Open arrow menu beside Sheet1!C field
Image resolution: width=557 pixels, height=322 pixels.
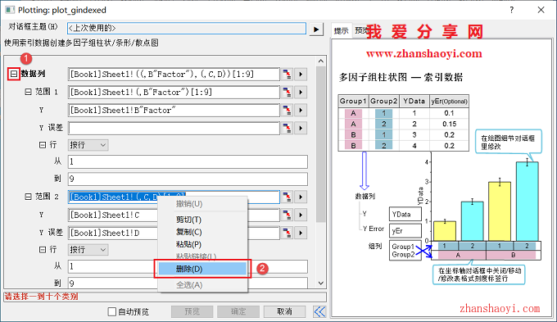[301, 215]
